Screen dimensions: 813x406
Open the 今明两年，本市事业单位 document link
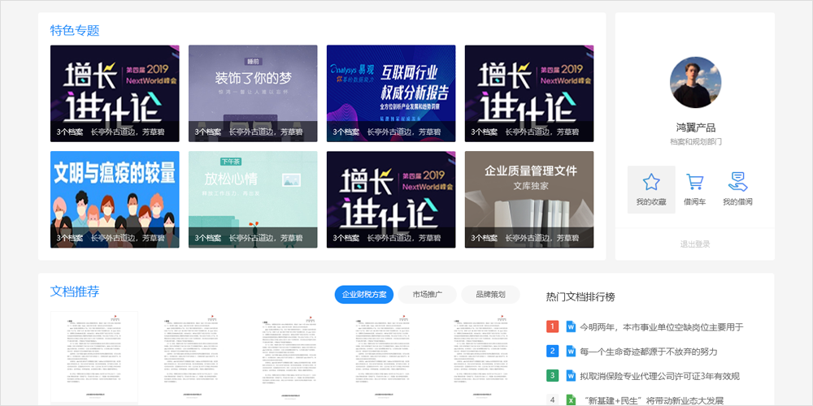point(662,326)
